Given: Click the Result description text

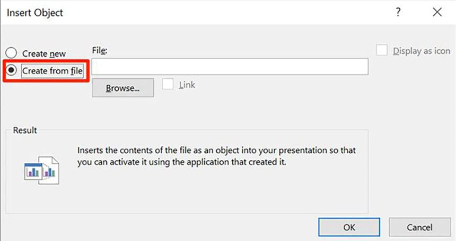Looking at the screenshot, I should (x=216, y=156).
